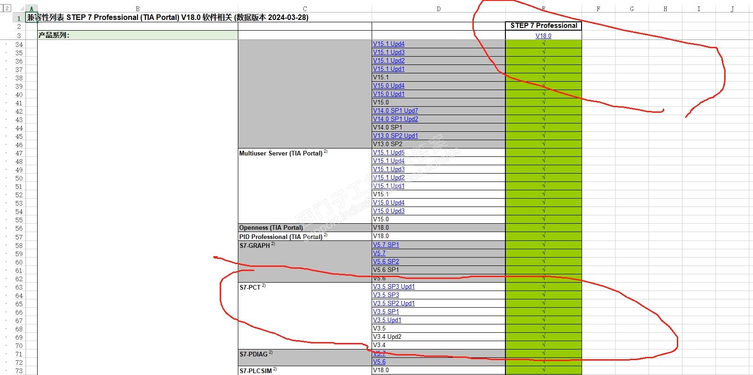Screen dimensions: 753x375
Task: Click the outline level 2 button
Action: [7, 8]
